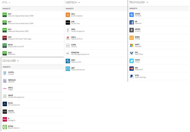Open the Kellogg Co name text

point(12,121)
